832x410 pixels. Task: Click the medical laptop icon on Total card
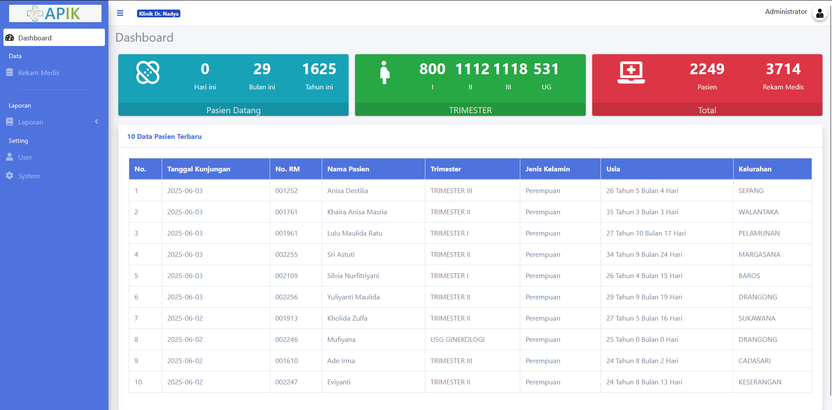click(631, 72)
